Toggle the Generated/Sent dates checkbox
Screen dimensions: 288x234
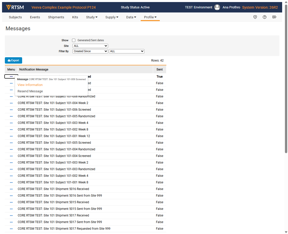[74, 40]
